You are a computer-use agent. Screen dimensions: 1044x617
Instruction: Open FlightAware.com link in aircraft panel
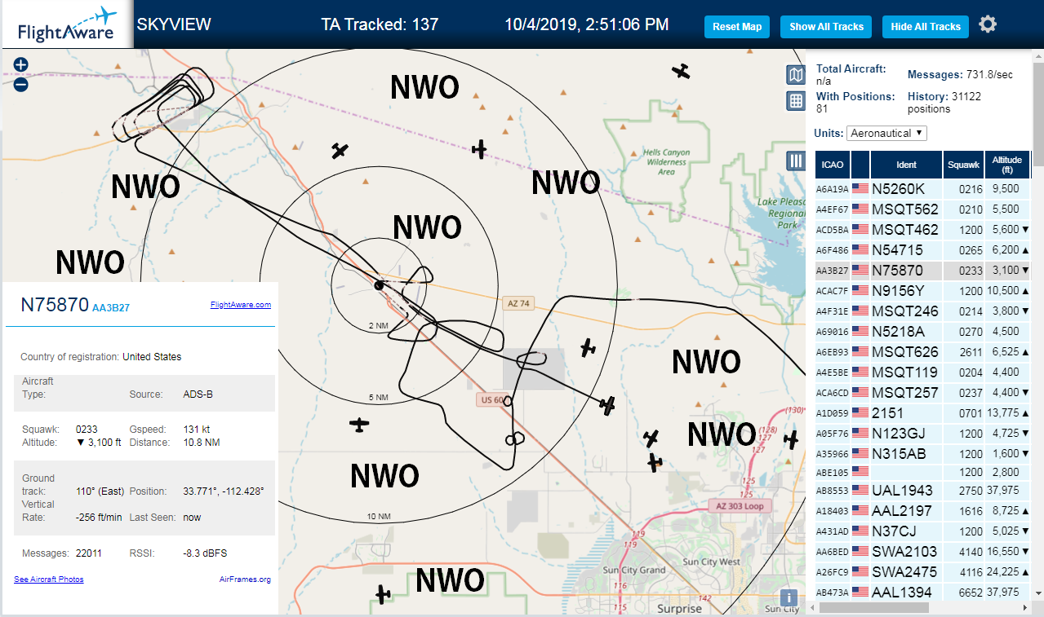(241, 305)
